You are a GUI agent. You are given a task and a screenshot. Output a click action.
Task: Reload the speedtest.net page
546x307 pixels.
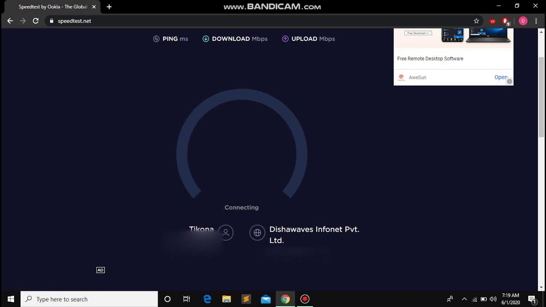point(36,21)
